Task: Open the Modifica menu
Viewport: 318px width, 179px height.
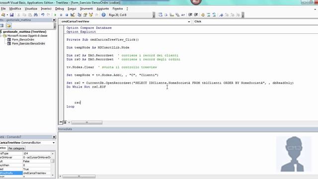Action: 15,9
